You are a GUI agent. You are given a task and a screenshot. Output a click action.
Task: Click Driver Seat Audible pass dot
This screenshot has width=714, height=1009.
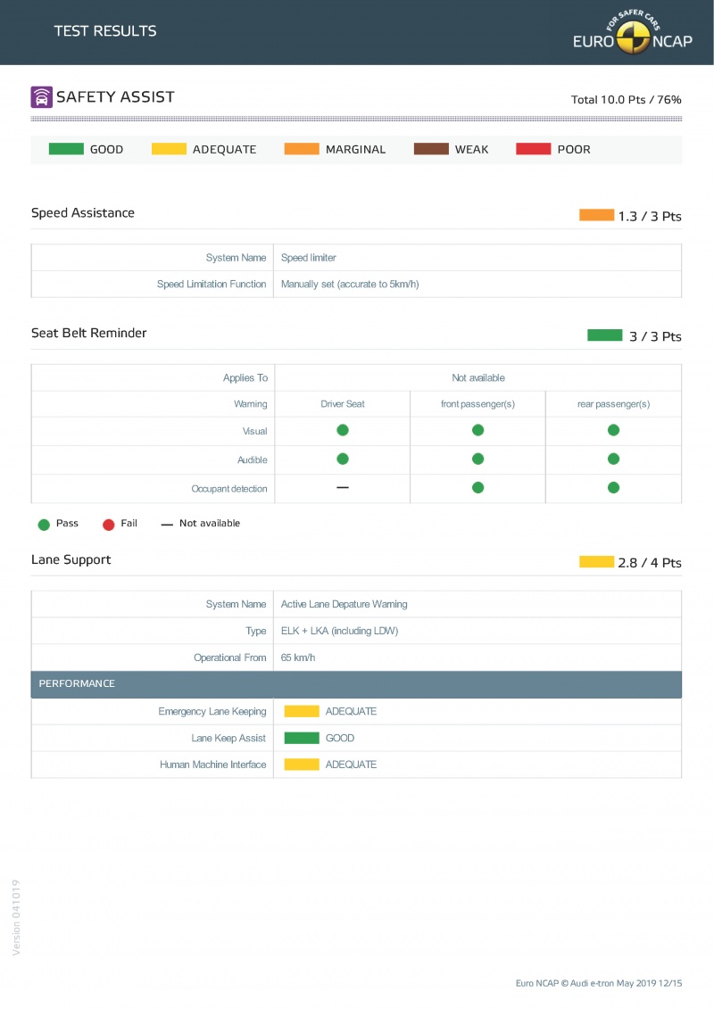(343, 459)
